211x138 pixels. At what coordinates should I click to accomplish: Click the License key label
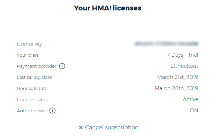point(29,44)
